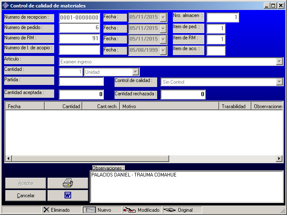Click the Cantidad aceptada field

81,94
